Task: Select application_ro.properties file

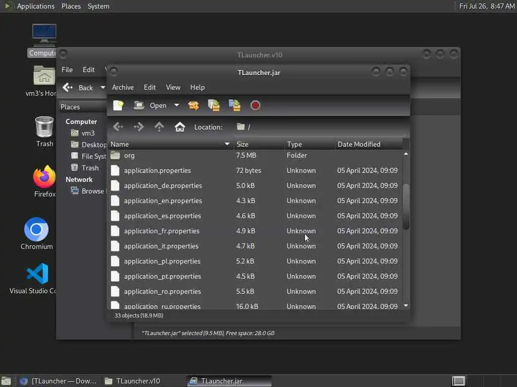Action: coord(255,292)
